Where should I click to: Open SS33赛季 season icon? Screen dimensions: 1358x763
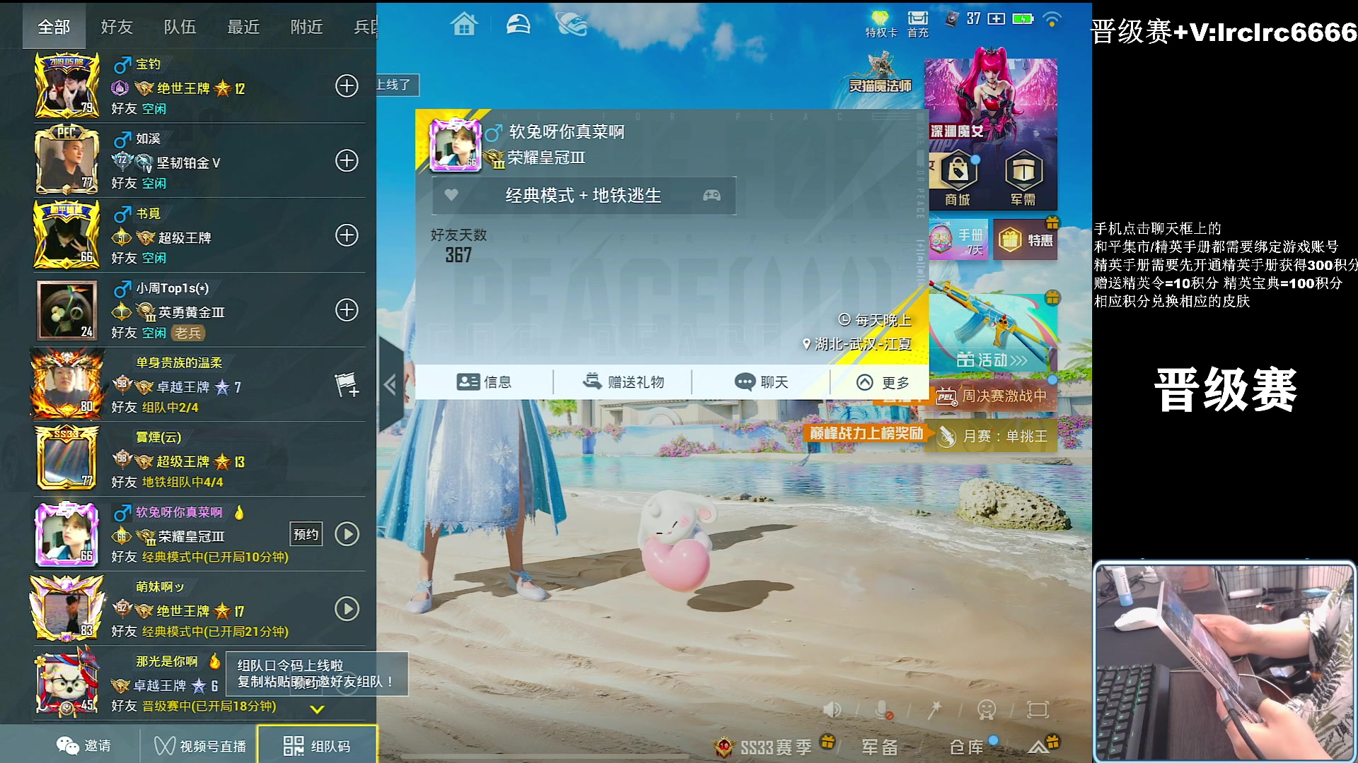(764, 747)
